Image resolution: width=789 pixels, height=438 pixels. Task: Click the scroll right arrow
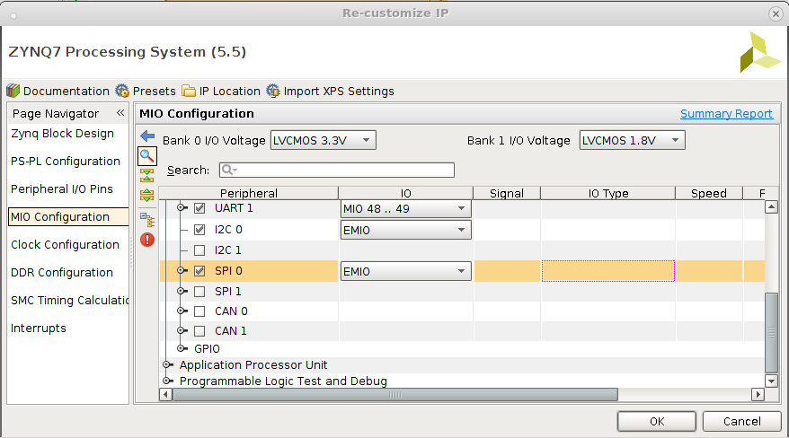(x=758, y=395)
